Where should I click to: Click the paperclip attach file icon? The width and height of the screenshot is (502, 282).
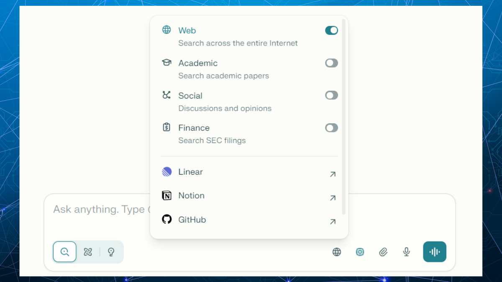pos(383,252)
